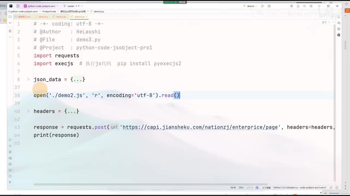
Task: Open the AI assistant swirl icon in title bar
Action: pyautogui.click(x=291, y=6)
